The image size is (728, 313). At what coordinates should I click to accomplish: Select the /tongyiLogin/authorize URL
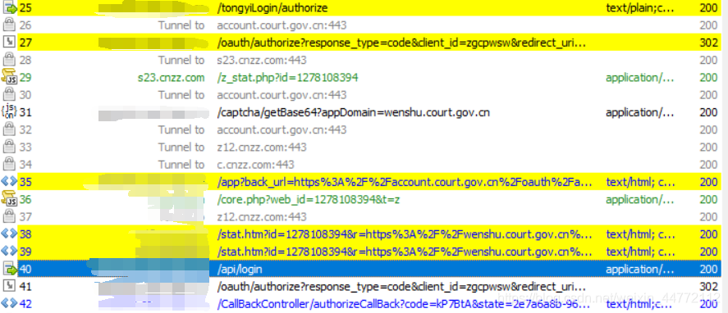(272, 8)
